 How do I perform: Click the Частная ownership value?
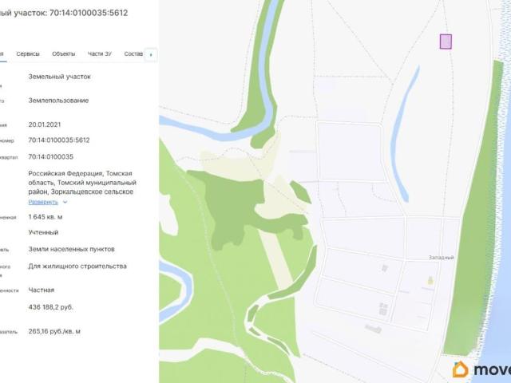coord(42,290)
